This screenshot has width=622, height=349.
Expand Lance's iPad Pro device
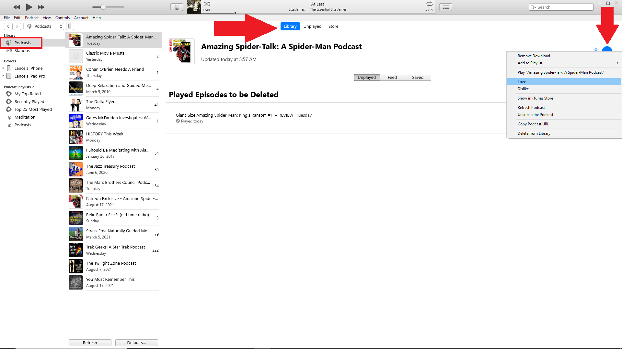tap(3, 76)
